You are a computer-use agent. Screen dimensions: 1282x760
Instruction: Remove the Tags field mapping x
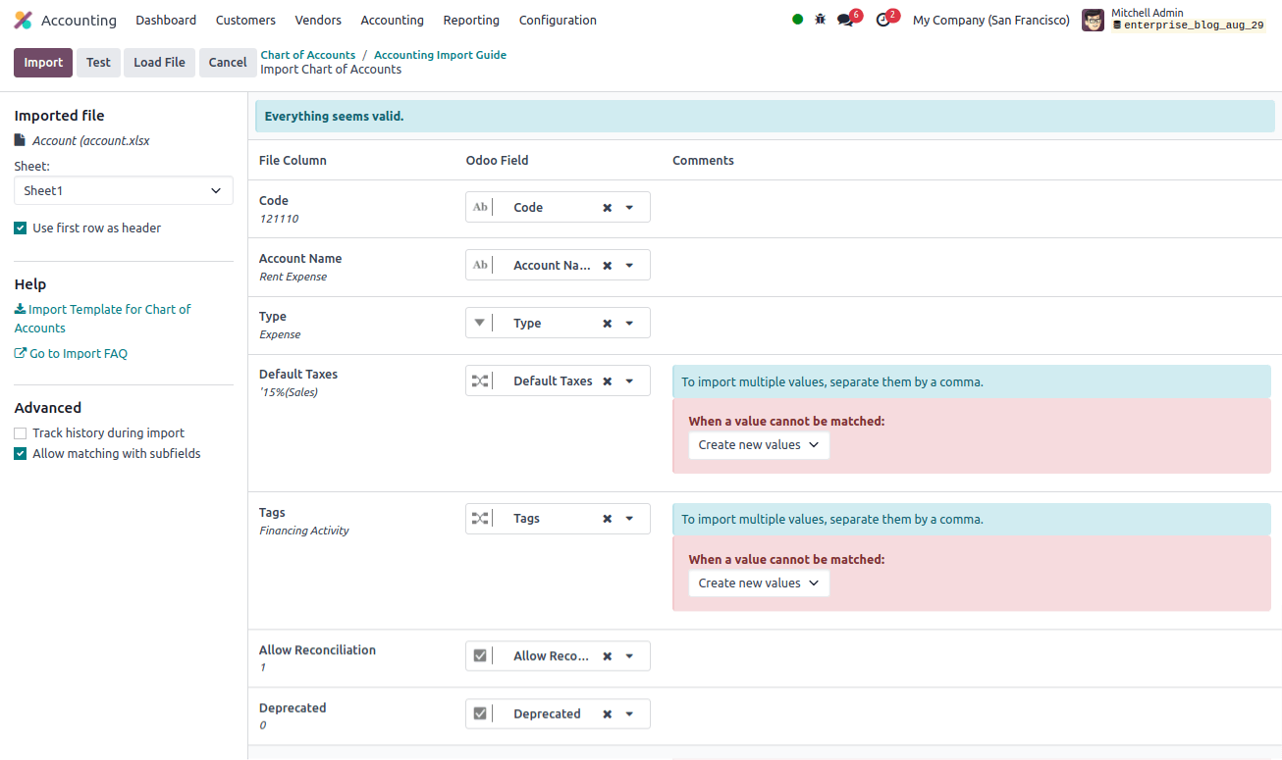[x=607, y=519]
